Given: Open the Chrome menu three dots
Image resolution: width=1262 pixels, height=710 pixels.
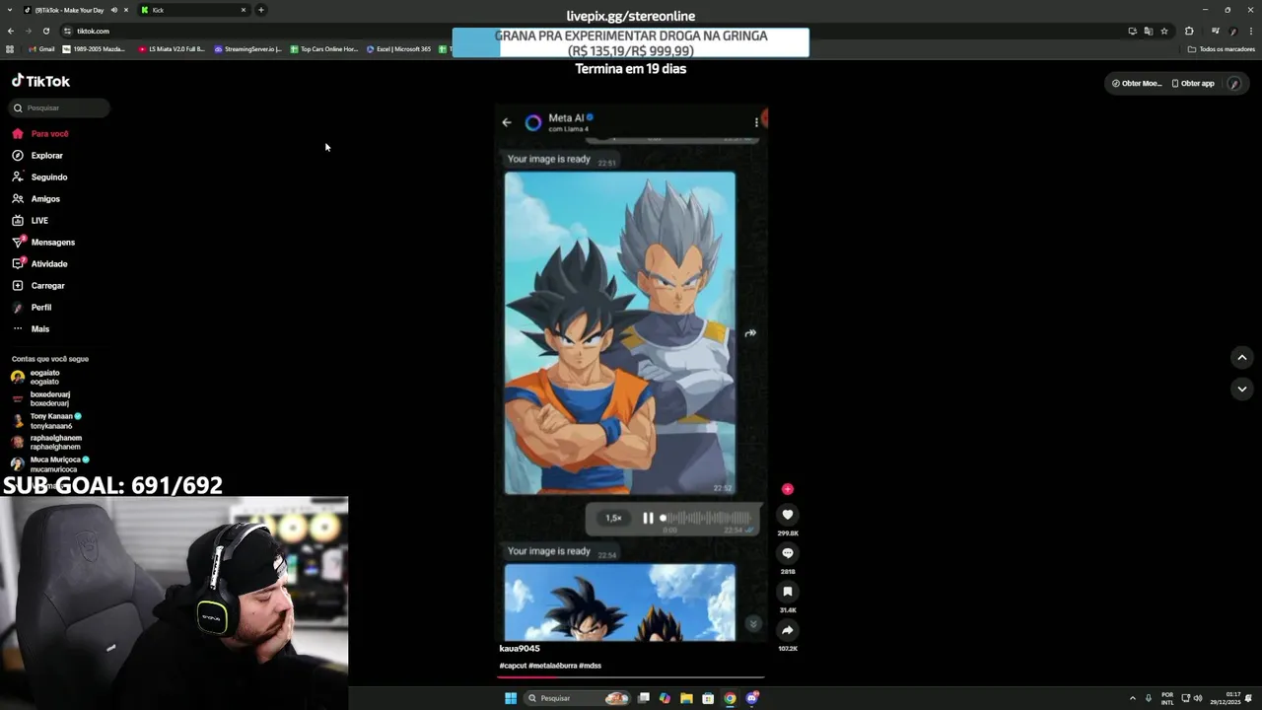Looking at the screenshot, I should 1251,31.
